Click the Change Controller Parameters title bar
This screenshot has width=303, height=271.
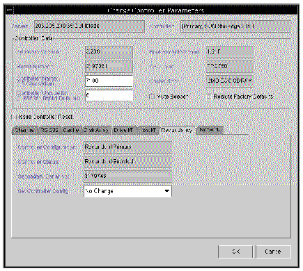(155, 10)
